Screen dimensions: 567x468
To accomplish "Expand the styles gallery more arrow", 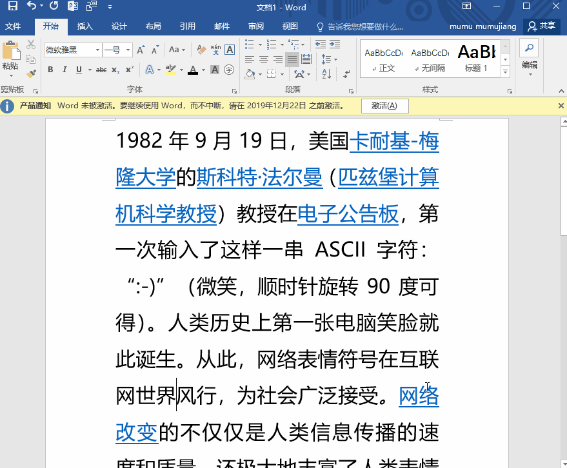I will click(x=506, y=72).
